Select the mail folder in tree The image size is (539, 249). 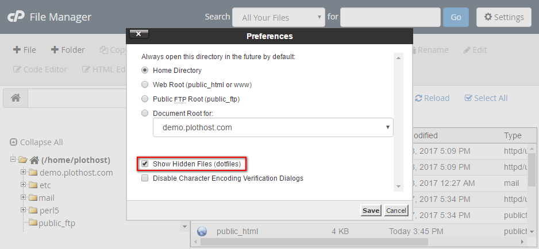point(46,197)
